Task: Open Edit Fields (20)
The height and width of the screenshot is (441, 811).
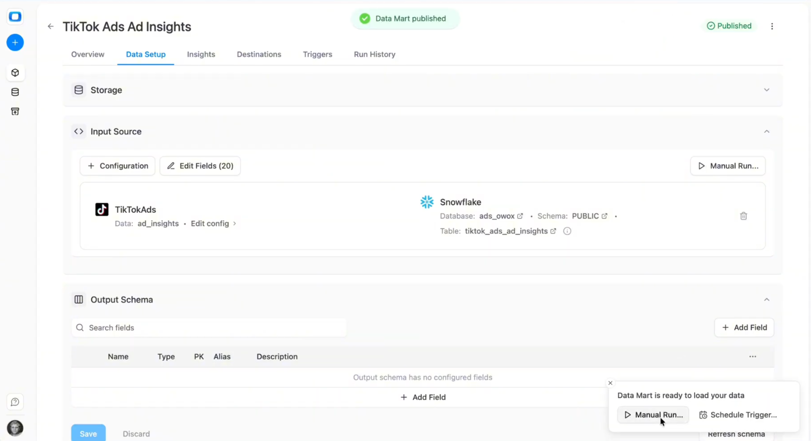Action: (200, 166)
